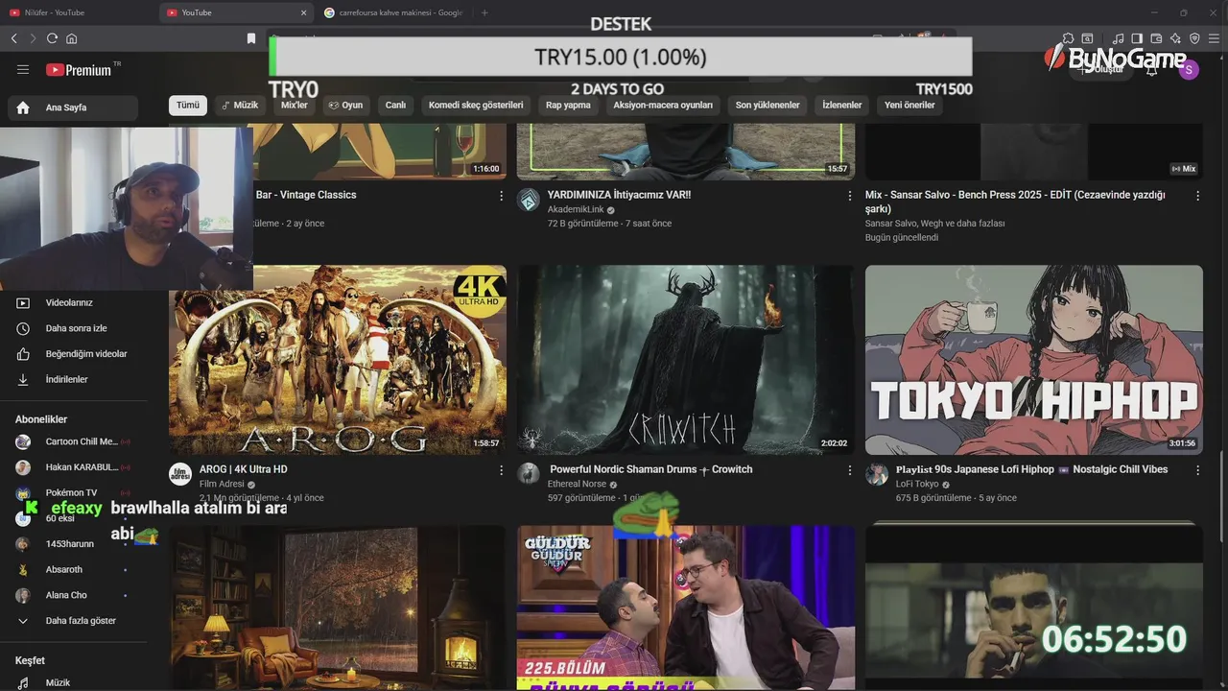Play the AROG movie thumbnail

coord(338,360)
